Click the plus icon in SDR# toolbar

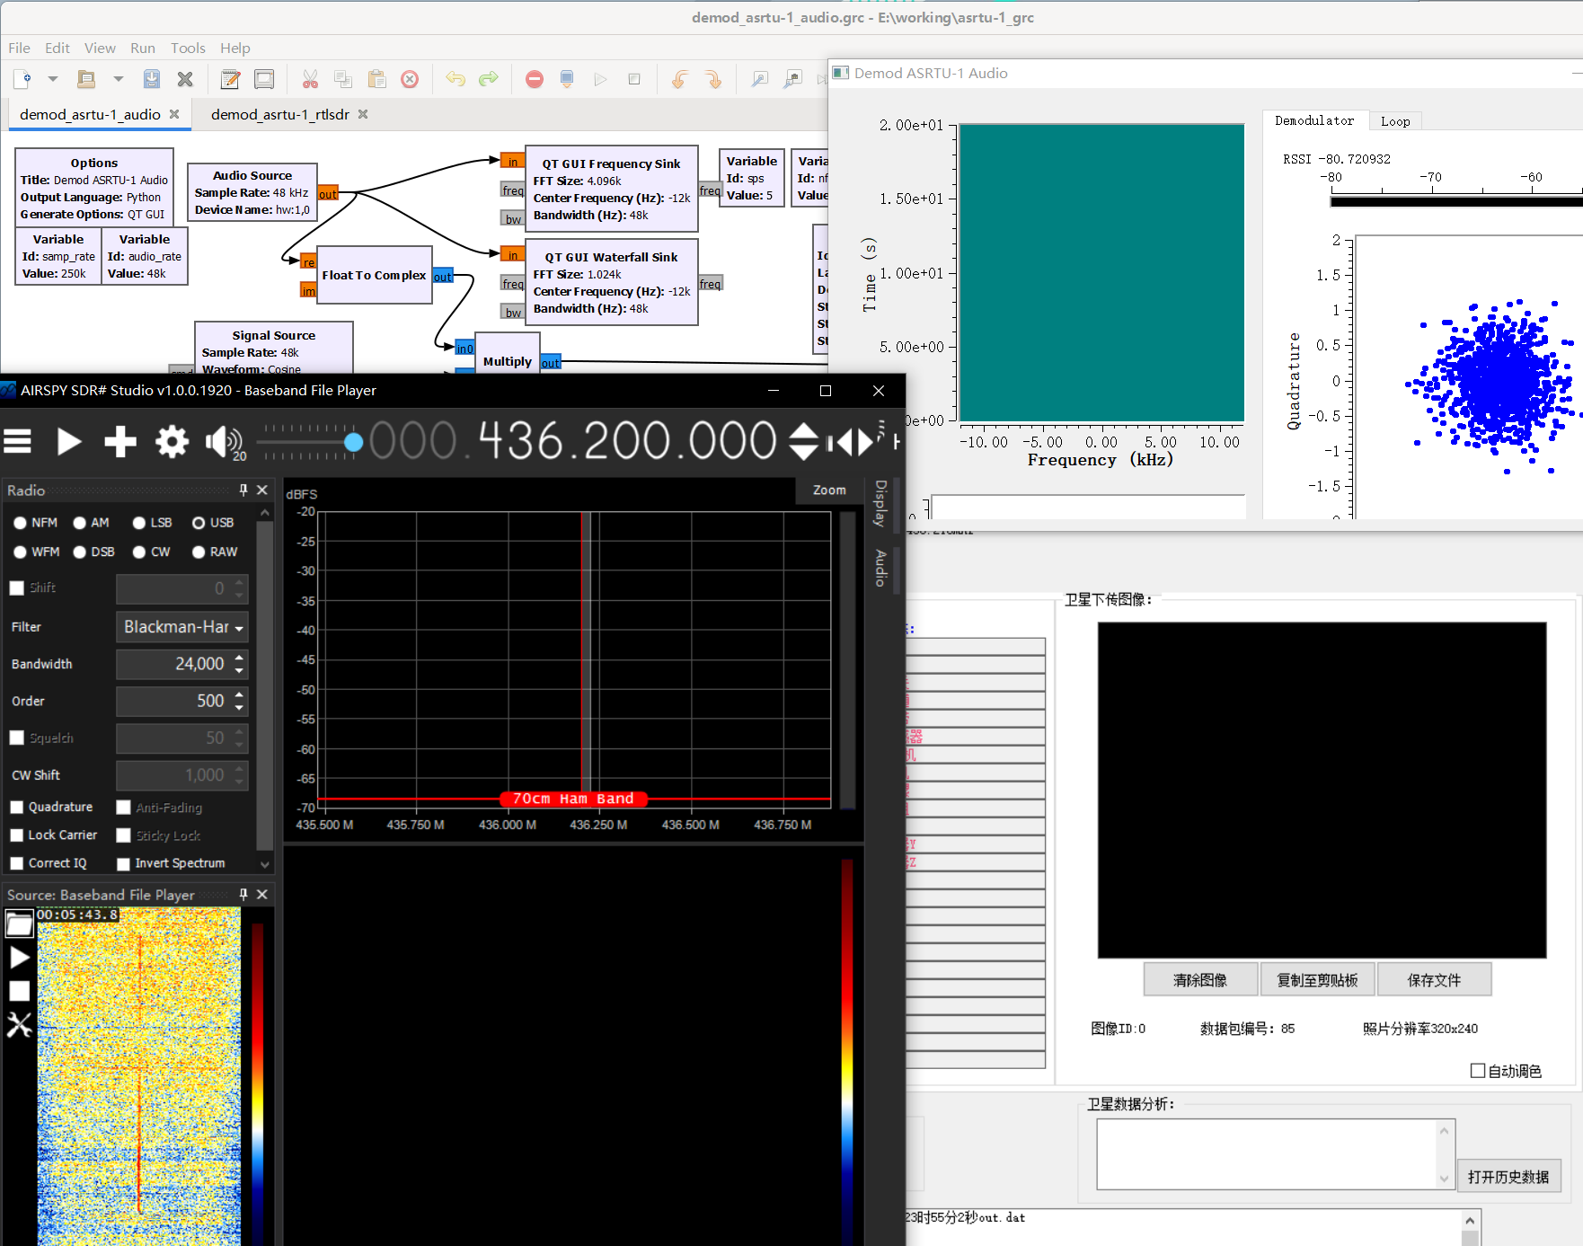120,441
